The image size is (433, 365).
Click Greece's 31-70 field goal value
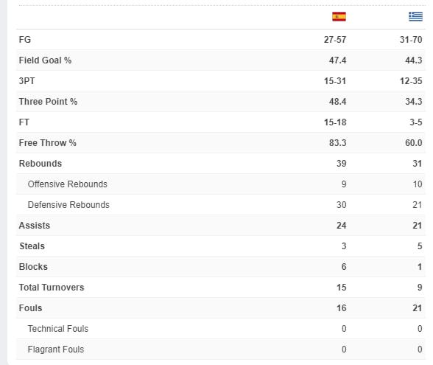pyautogui.click(x=411, y=40)
